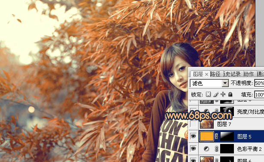Screen dimensions: 264x162
Task: Click the mask link icon on 亮度/对比度
Action: click(x=217, y=111)
